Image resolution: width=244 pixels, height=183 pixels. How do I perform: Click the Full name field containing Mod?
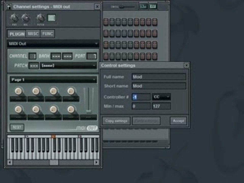(159, 77)
